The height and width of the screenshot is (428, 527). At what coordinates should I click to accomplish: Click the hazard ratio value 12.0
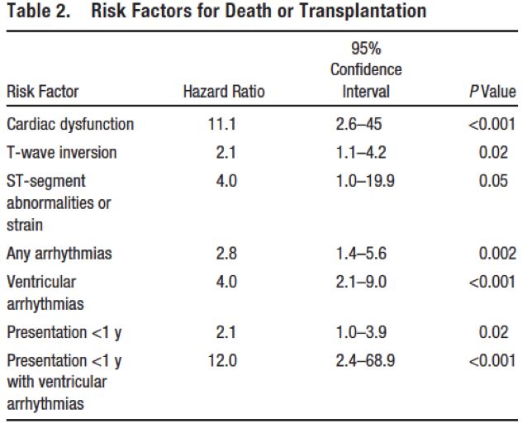tap(223, 361)
